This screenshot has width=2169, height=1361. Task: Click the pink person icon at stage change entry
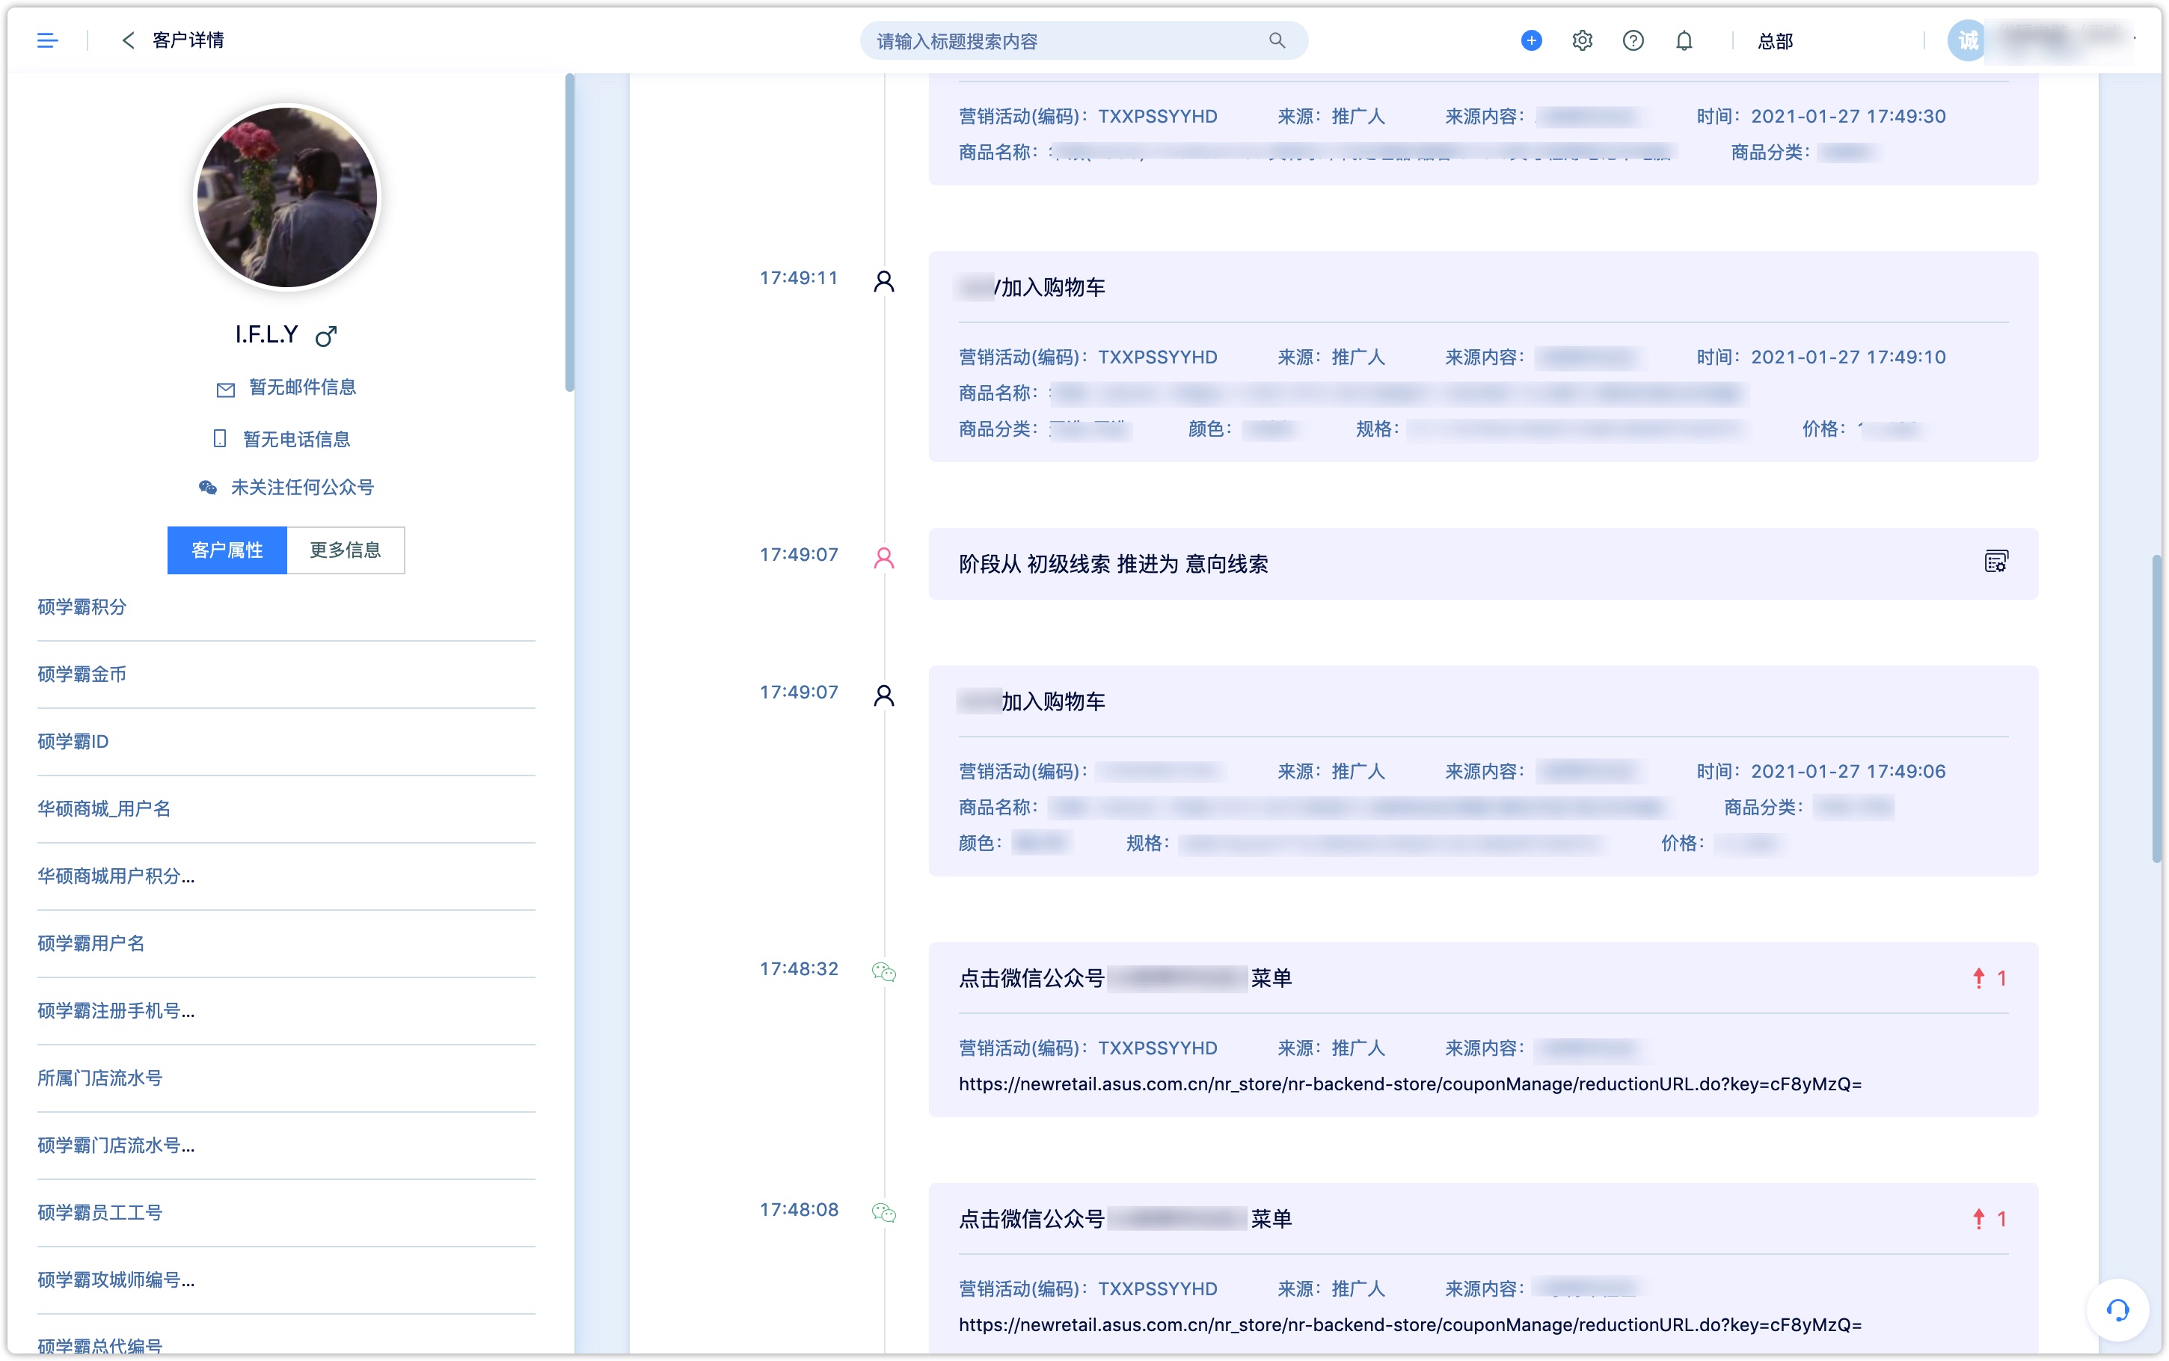tap(884, 558)
